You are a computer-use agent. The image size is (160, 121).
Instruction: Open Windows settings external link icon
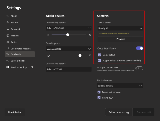[32, 67]
